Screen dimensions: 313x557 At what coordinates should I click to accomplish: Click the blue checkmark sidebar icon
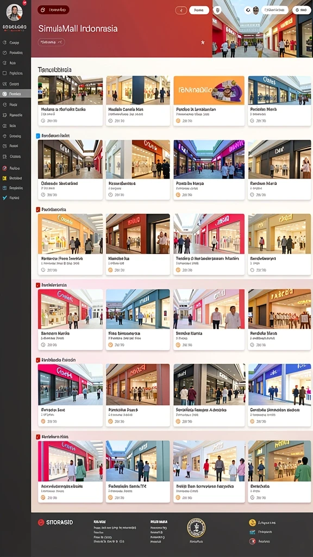pyautogui.click(x=4, y=198)
